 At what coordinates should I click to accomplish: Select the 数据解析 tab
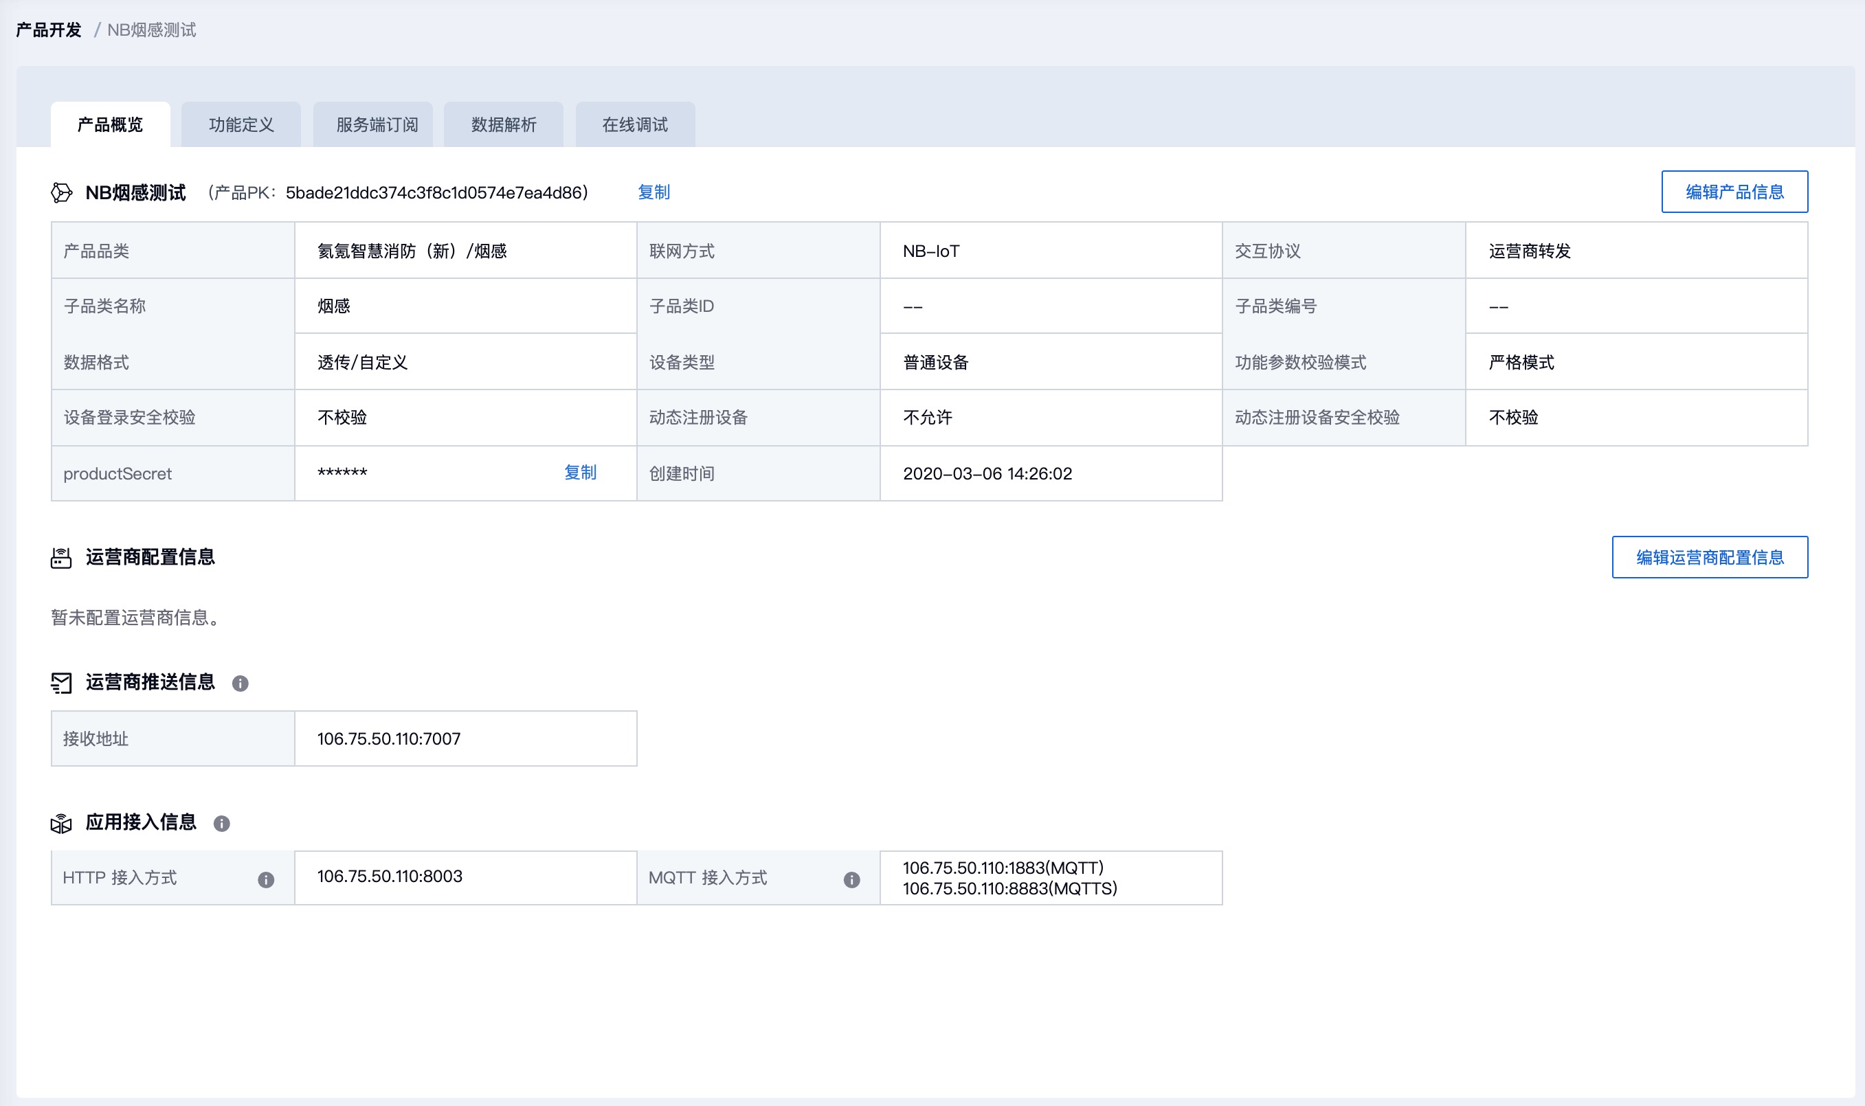pos(503,124)
